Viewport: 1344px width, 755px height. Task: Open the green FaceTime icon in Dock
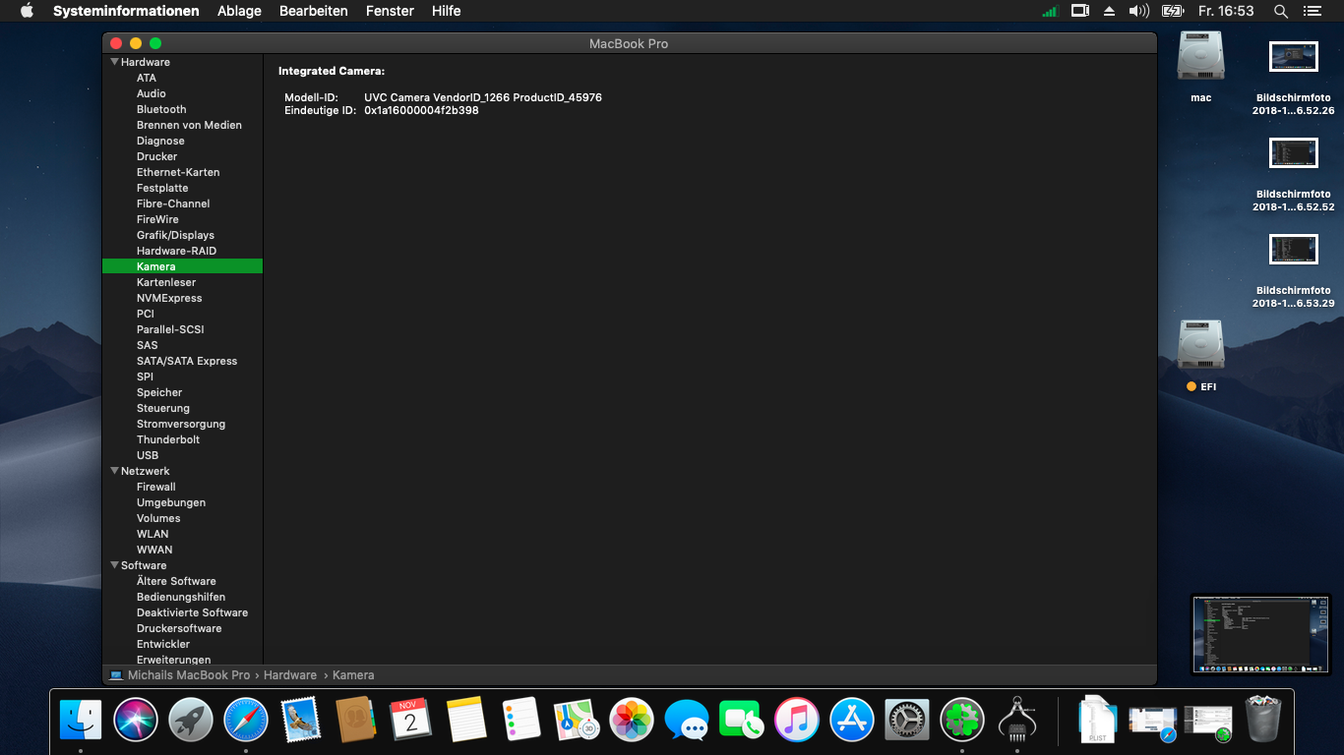pyautogui.click(x=742, y=720)
